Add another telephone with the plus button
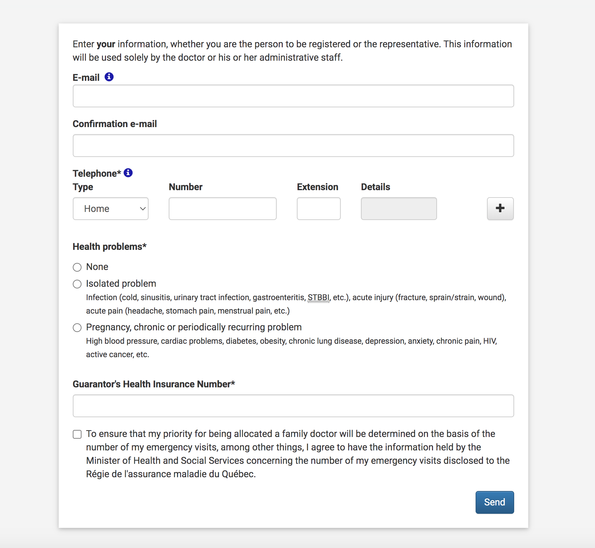The height and width of the screenshot is (548, 595). pyautogui.click(x=500, y=208)
